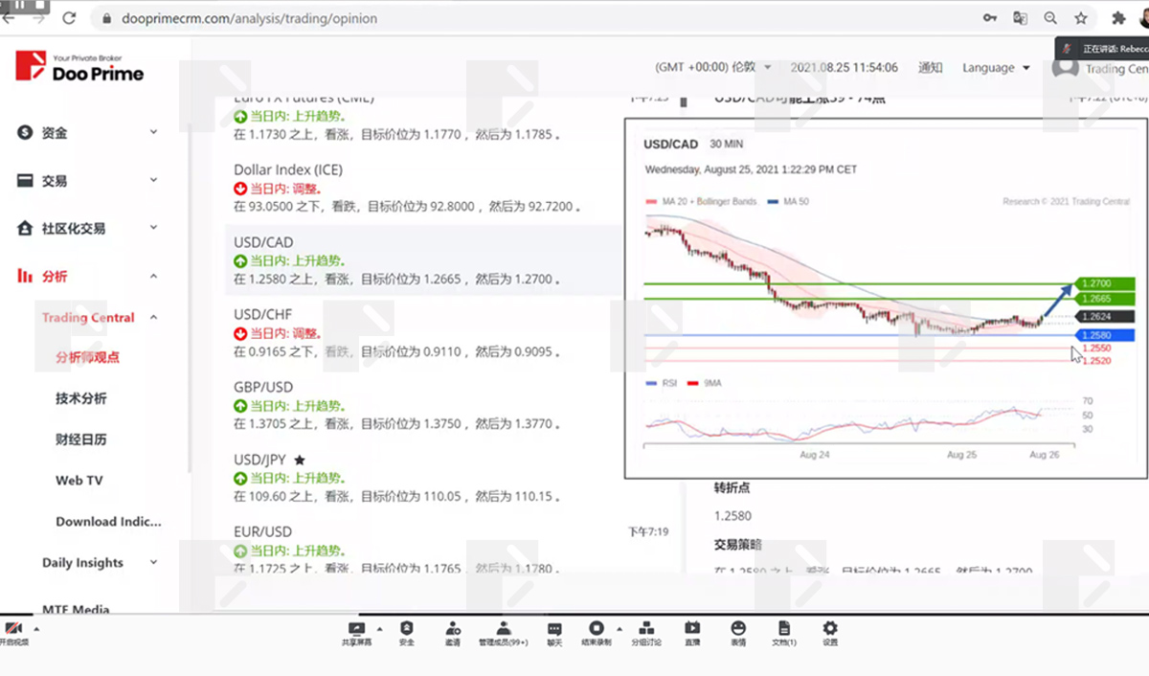Select 技术分析 in the sidebar menu
Viewport: 1149px width, 676px height.
81,398
